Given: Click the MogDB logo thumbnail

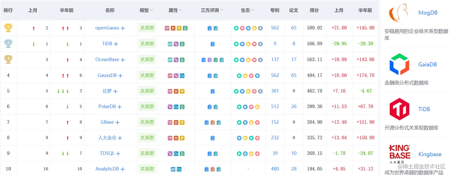Looking at the screenshot, I should 399,13.
